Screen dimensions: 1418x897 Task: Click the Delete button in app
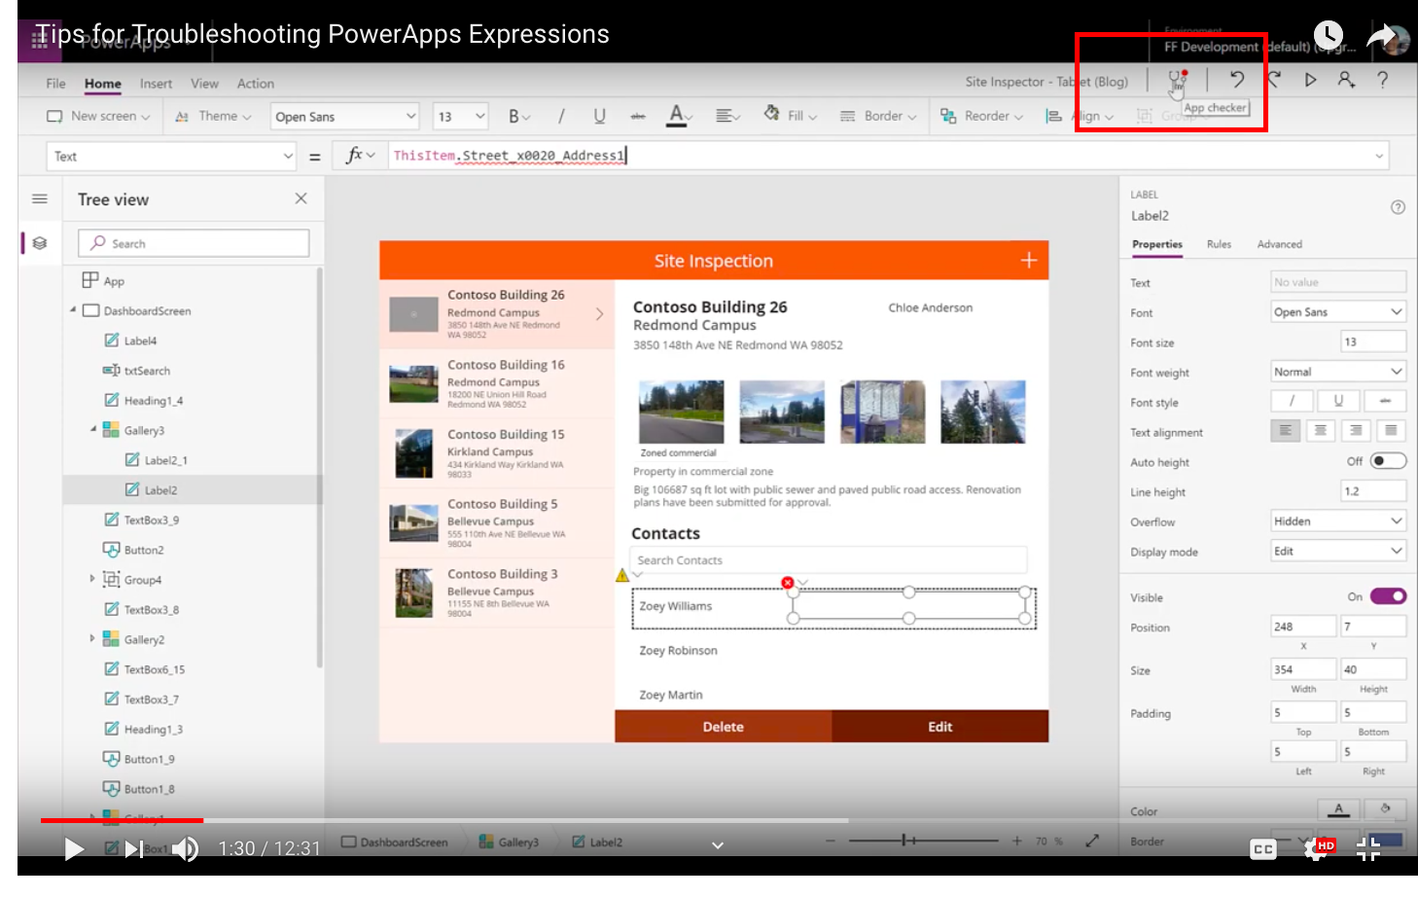click(x=723, y=727)
